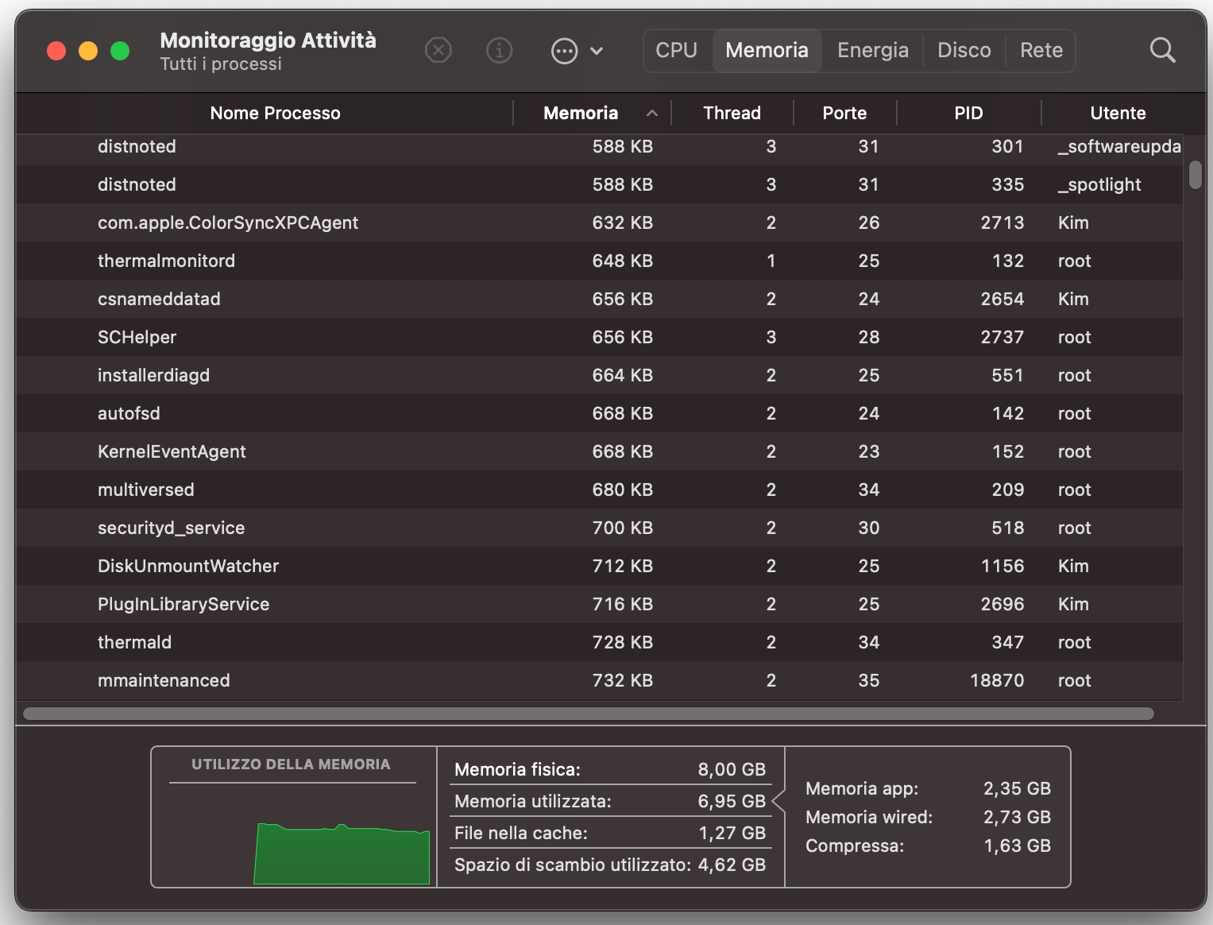This screenshot has width=1213, height=925.
Task: Click the vertical scrollbar thumb
Action: point(1195,175)
